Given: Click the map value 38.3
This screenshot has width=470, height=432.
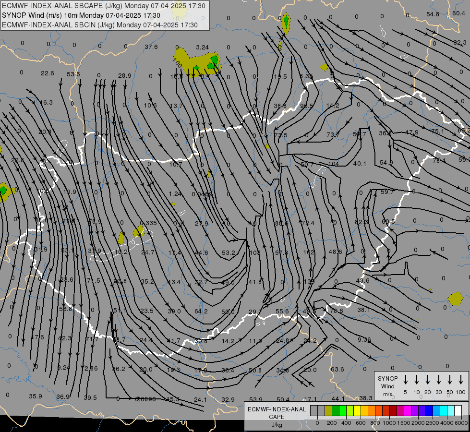Looking at the screenshot, I should [366, 398].
